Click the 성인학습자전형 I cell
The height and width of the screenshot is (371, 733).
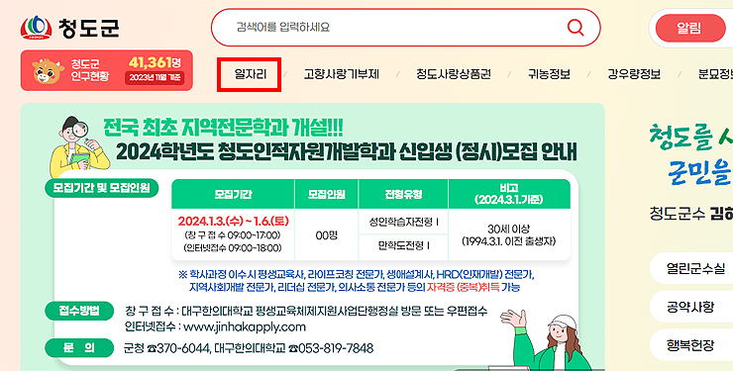(x=403, y=222)
